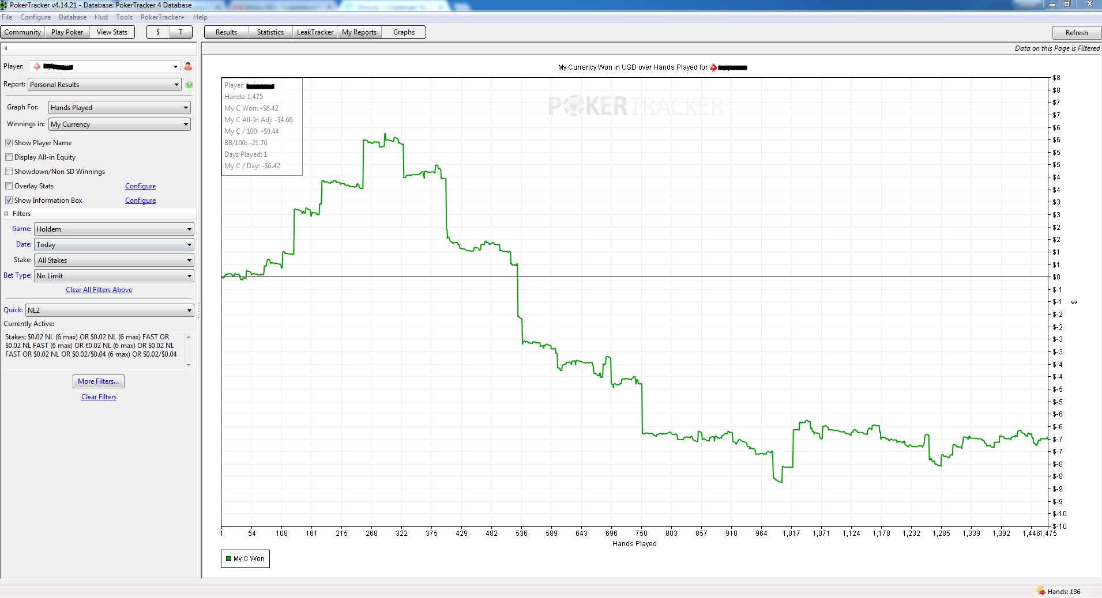Open the Database menu
The image size is (1102, 598).
point(73,17)
